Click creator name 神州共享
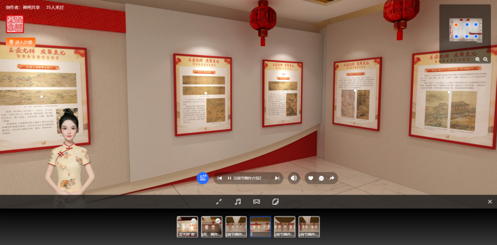Image resolution: width=497 pixels, height=245 pixels. click(31, 8)
